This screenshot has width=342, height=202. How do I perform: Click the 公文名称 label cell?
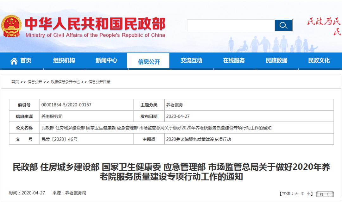click(24, 128)
